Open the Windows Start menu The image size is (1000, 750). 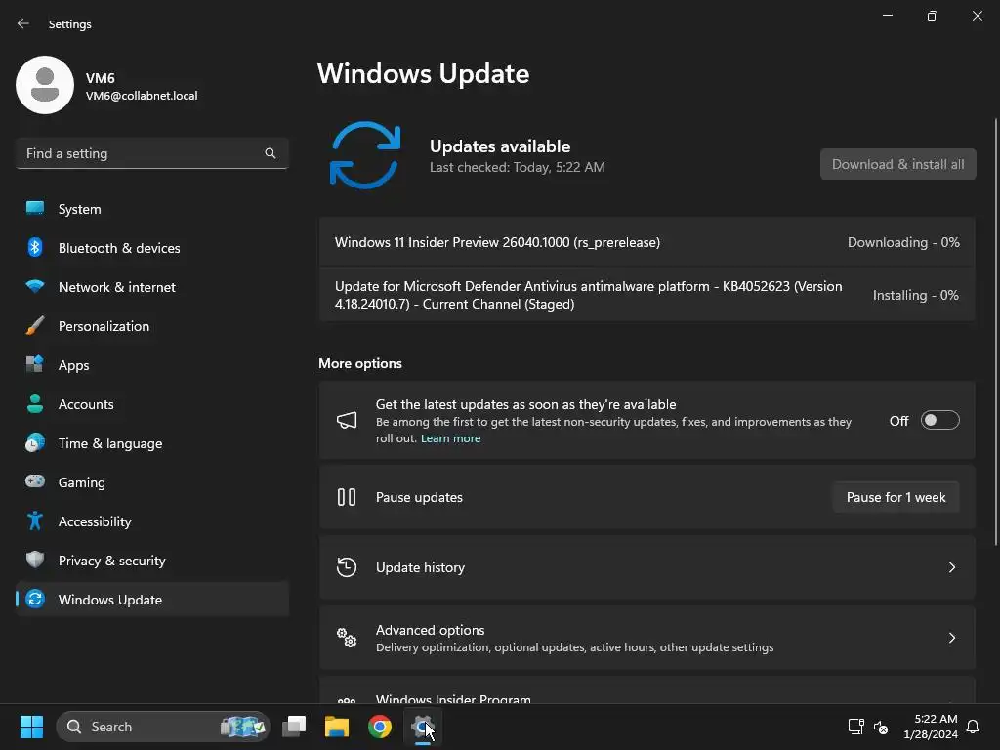point(31,727)
